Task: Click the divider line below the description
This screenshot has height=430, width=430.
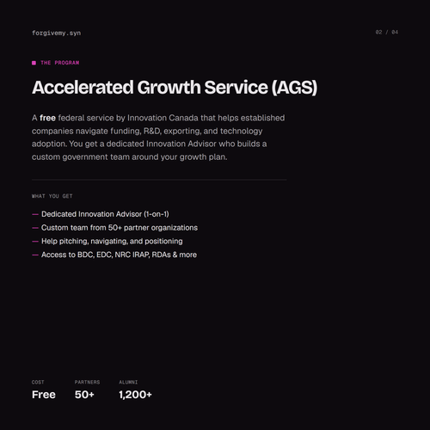Action: point(159,180)
